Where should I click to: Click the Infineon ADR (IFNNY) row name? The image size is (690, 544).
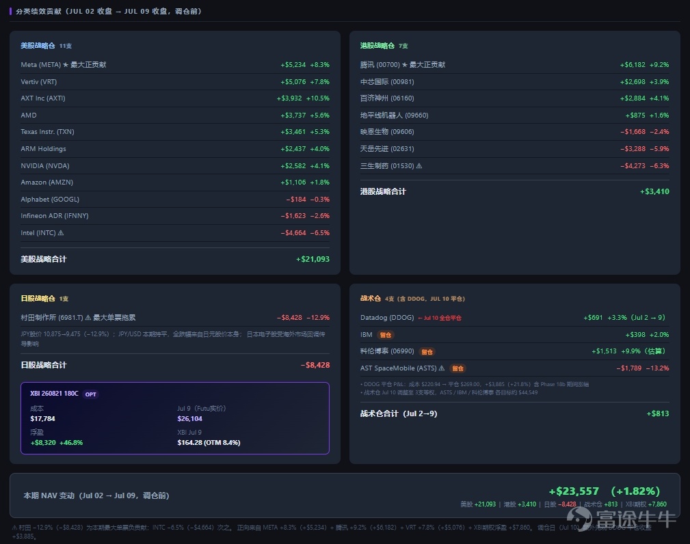(x=55, y=215)
